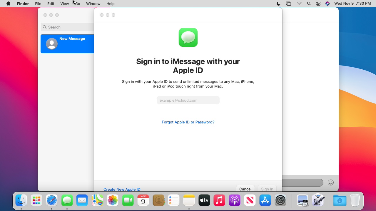Cancel the iMessage sign-in
376x211 pixels.
point(245,189)
